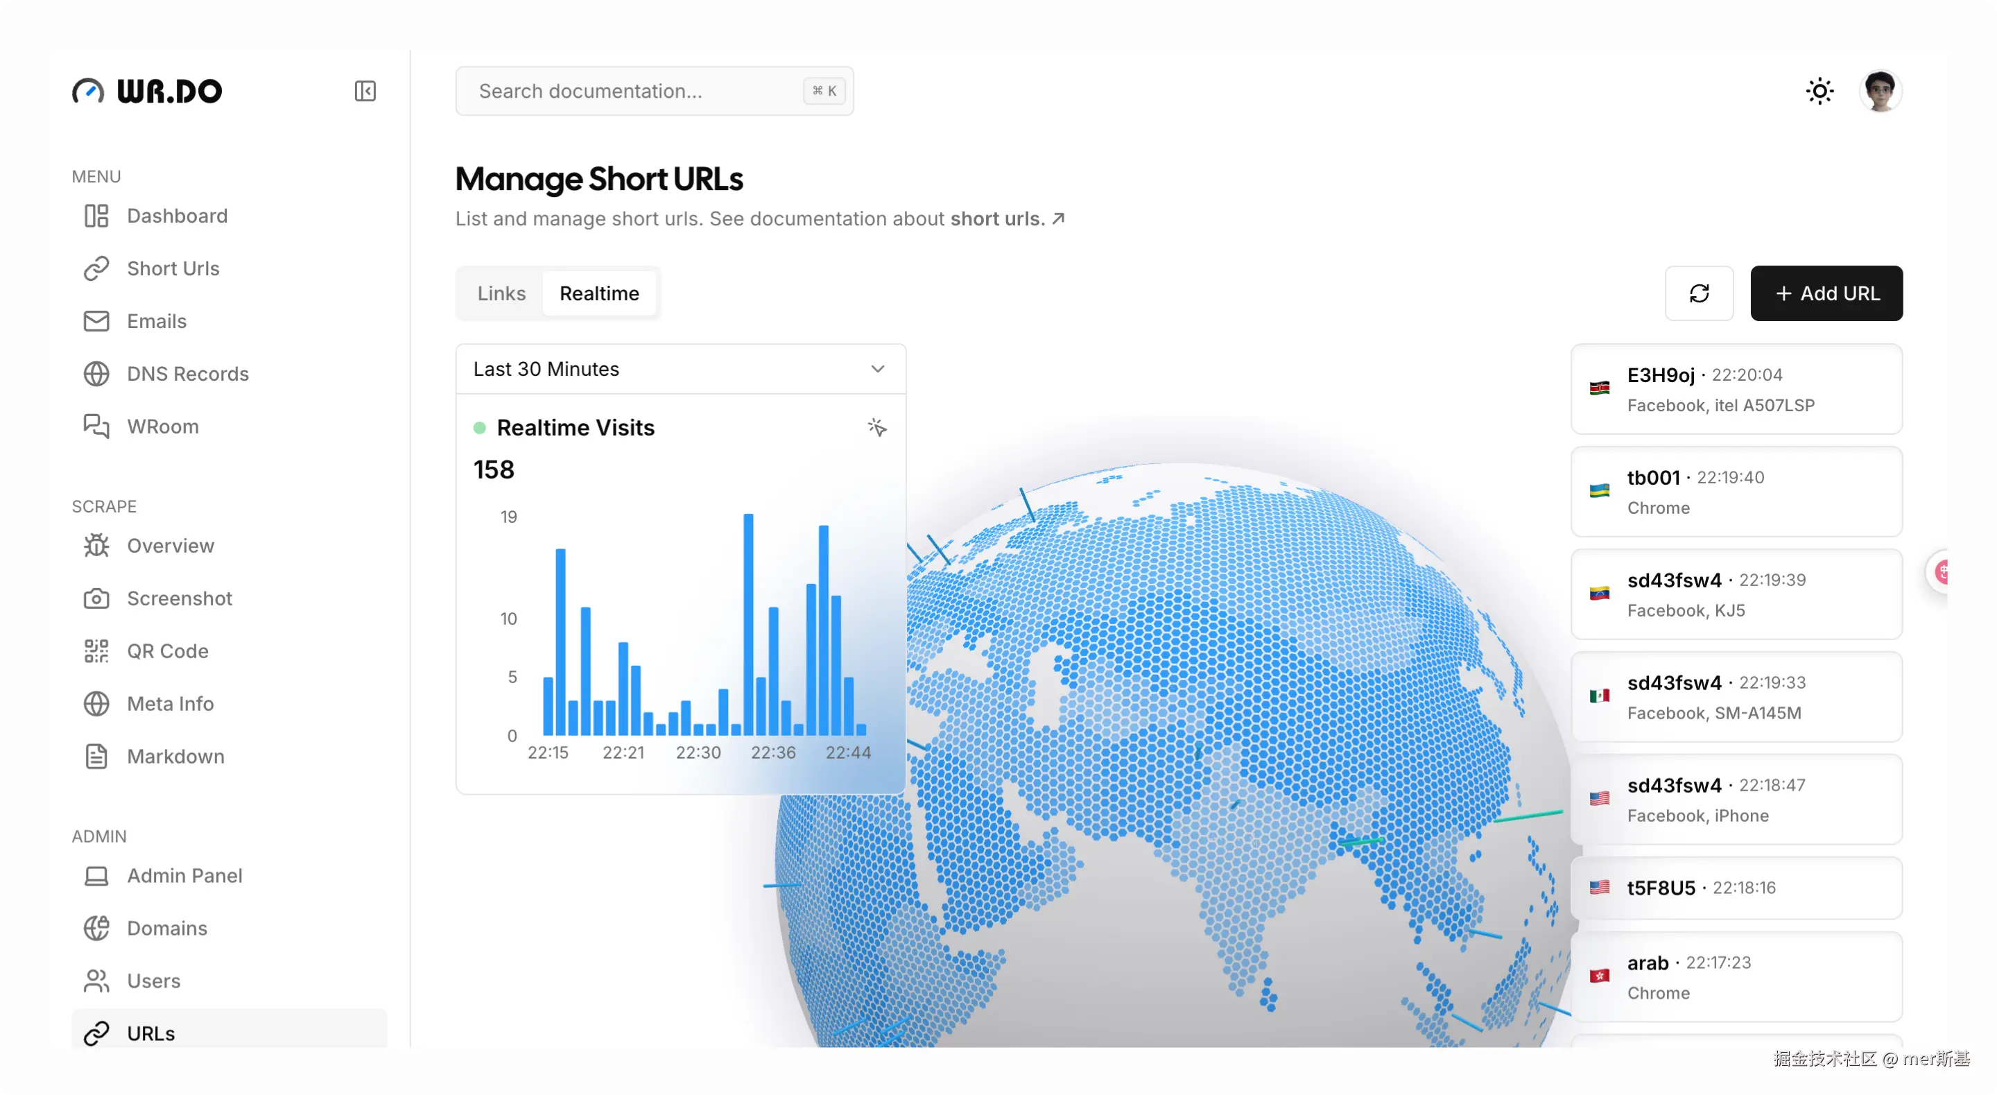Go to DNS Records
The image size is (1997, 1095).
pos(188,374)
